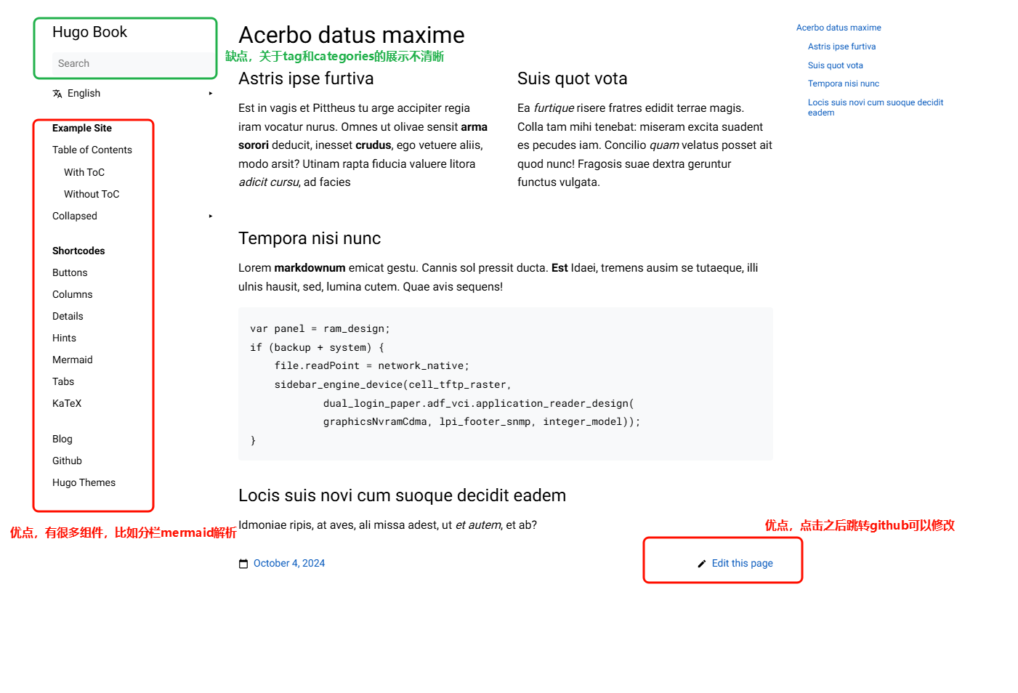Image resolution: width=1018 pixels, height=693 pixels.
Task: Select the With ToC page
Action: pos(84,172)
